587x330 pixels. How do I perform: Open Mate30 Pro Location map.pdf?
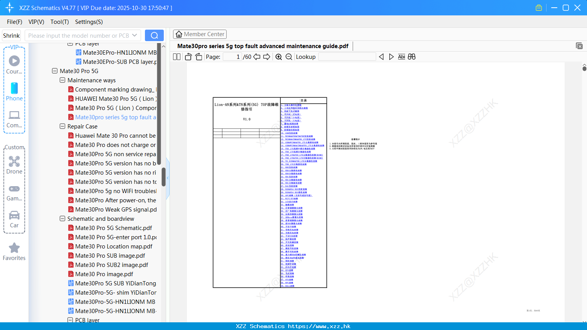tap(110, 247)
